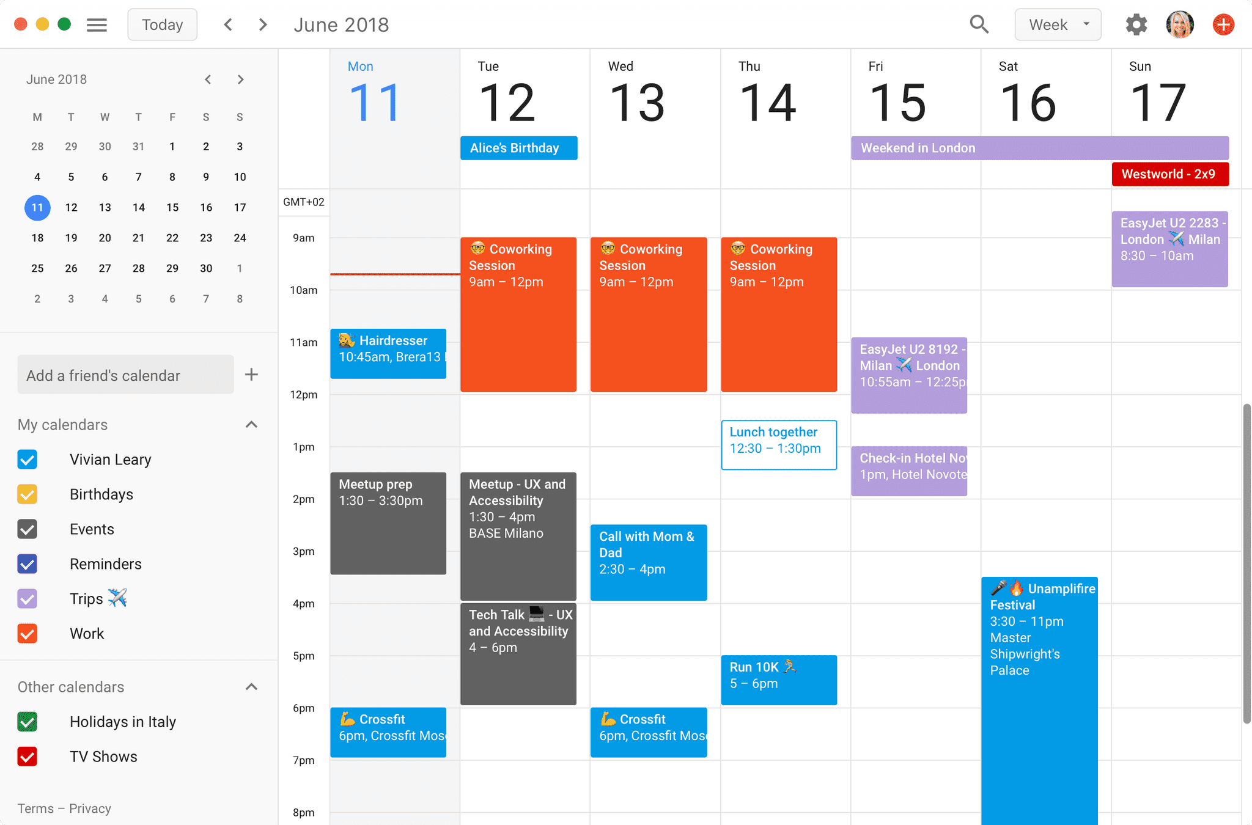The image size is (1252, 825).
Task: Click Today button to return to current date
Action: pos(161,25)
